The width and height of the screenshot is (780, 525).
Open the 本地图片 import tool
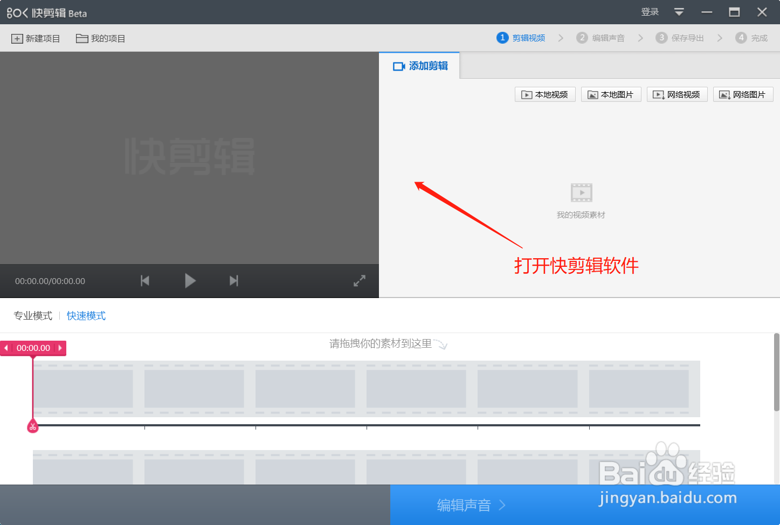tap(611, 94)
